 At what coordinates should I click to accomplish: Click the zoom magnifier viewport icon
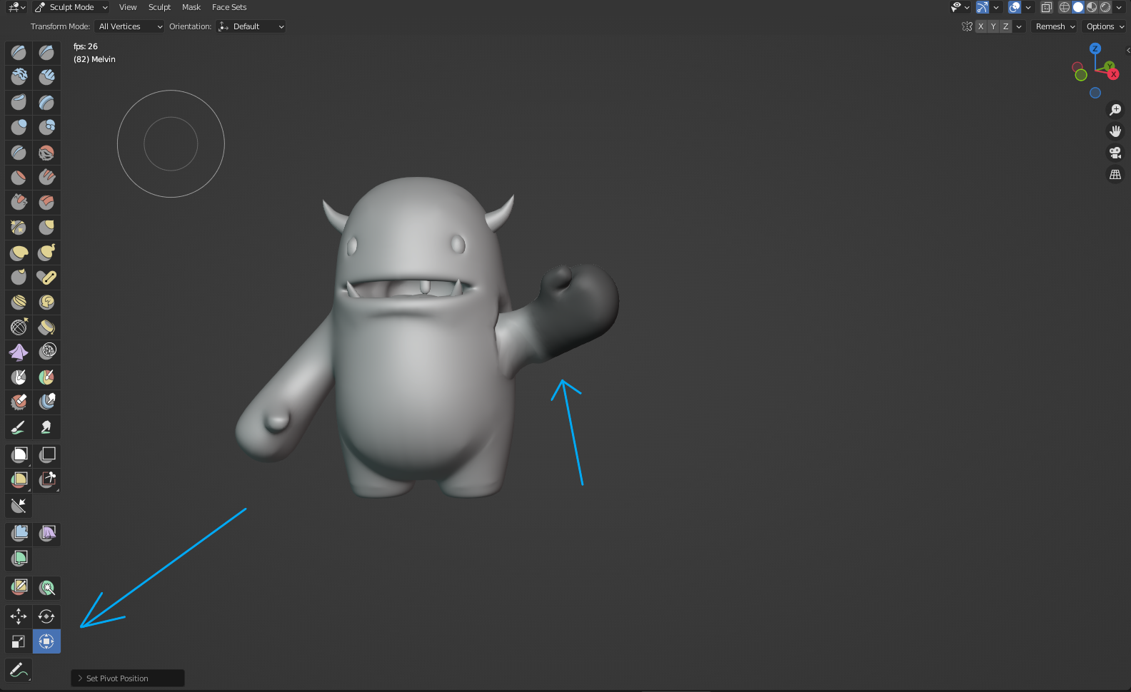(1115, 110)
